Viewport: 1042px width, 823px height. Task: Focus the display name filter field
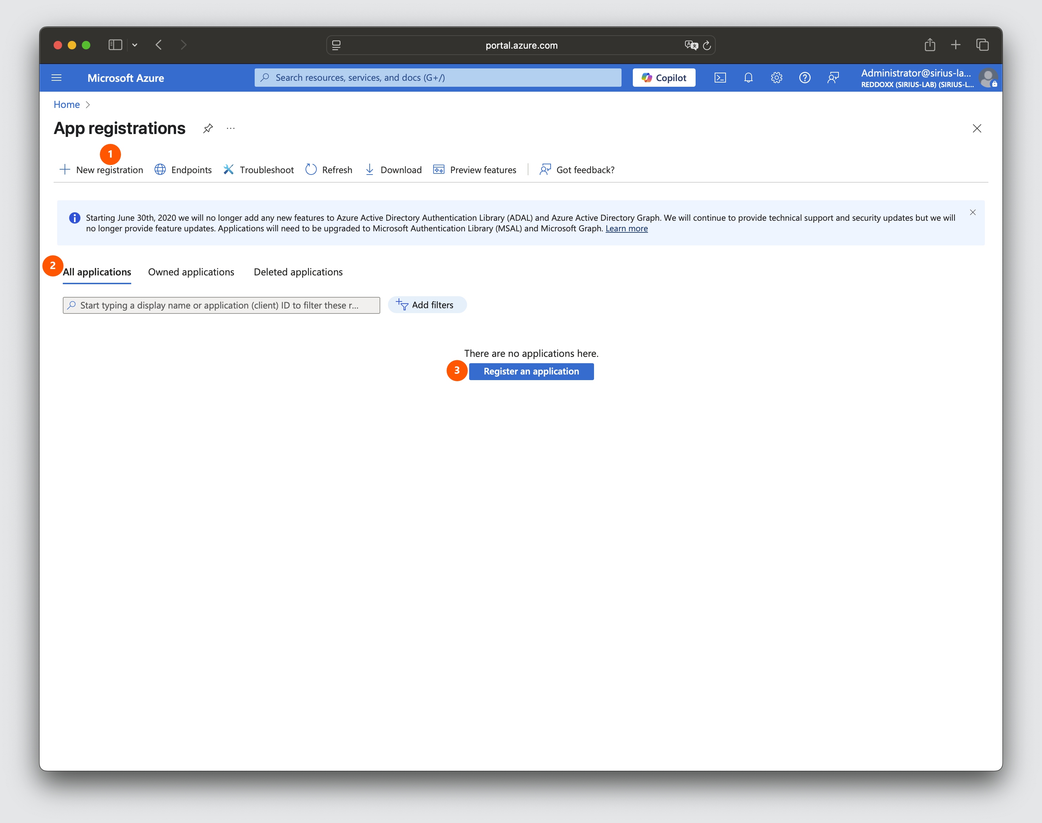click(221, 305)
